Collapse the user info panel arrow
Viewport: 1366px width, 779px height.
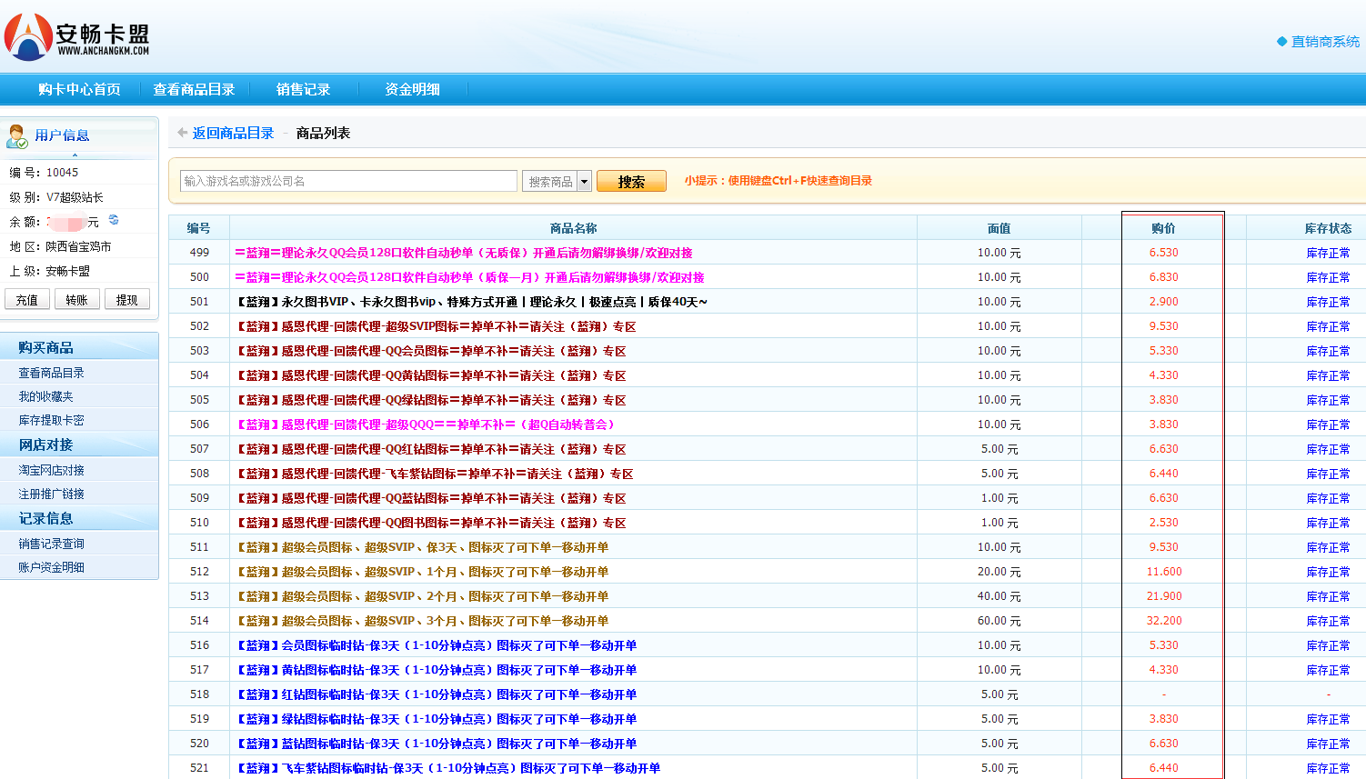pos(75,155)
